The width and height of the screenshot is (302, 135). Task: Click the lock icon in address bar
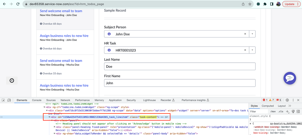26,4
